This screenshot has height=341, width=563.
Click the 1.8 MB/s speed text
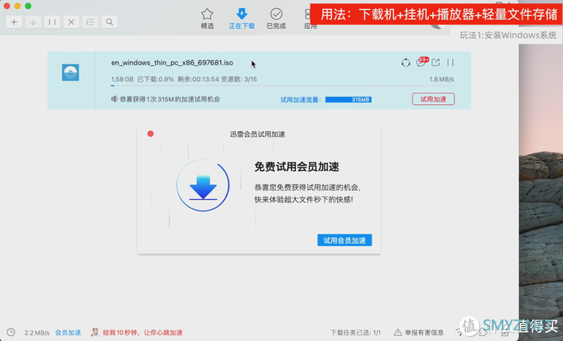441,79
